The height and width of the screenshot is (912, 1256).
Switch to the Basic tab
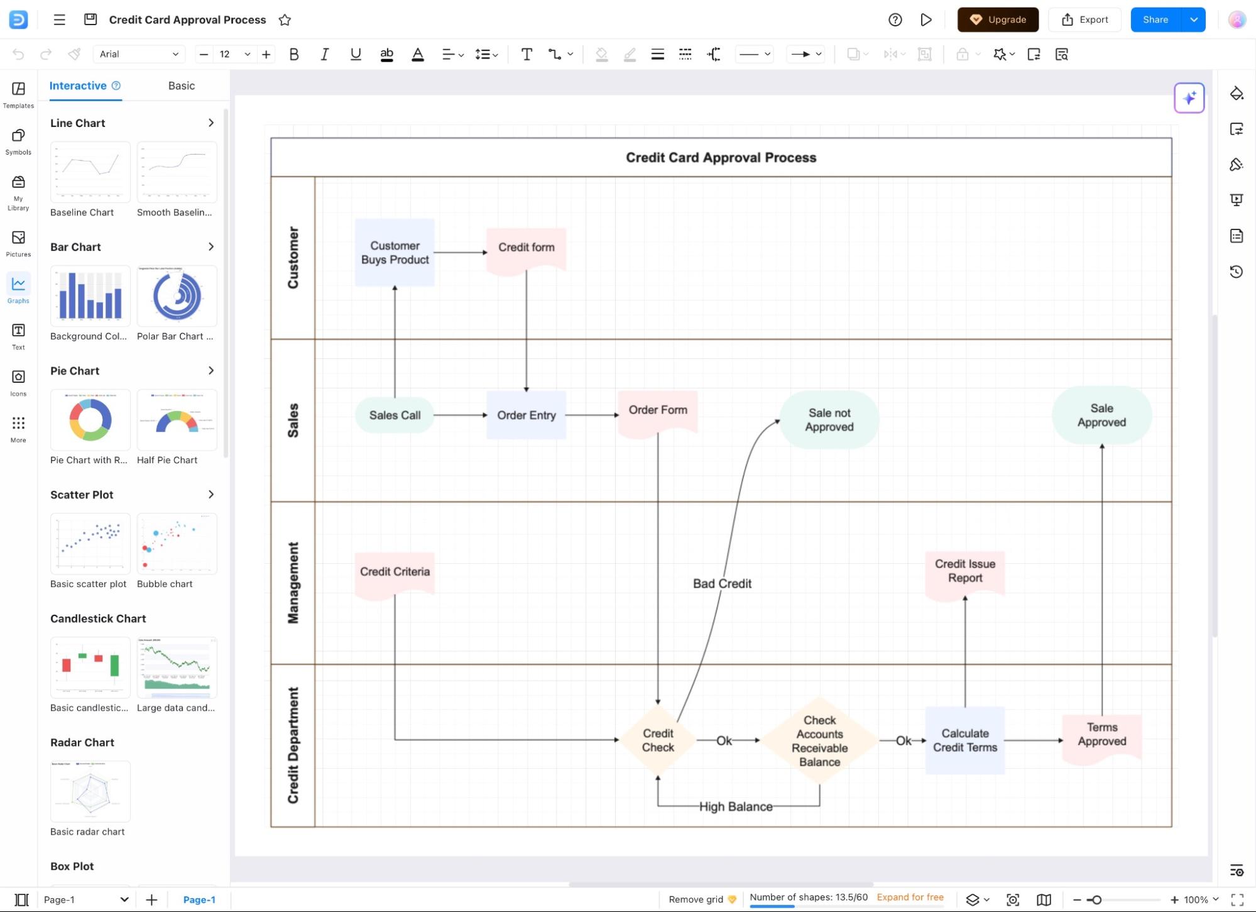tap(181, 85)
